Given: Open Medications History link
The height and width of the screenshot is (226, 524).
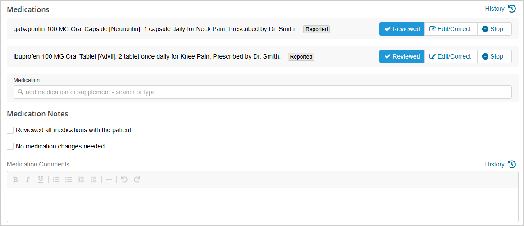Looking at the screenshot, I should tap(500, 9).
